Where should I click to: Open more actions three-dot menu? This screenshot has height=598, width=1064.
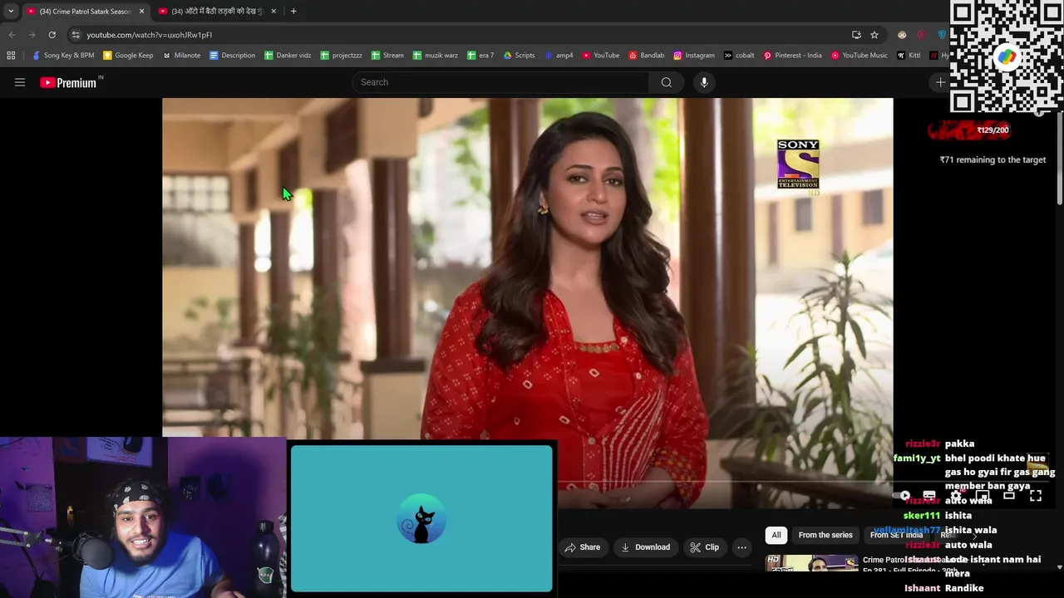point(741,547)
